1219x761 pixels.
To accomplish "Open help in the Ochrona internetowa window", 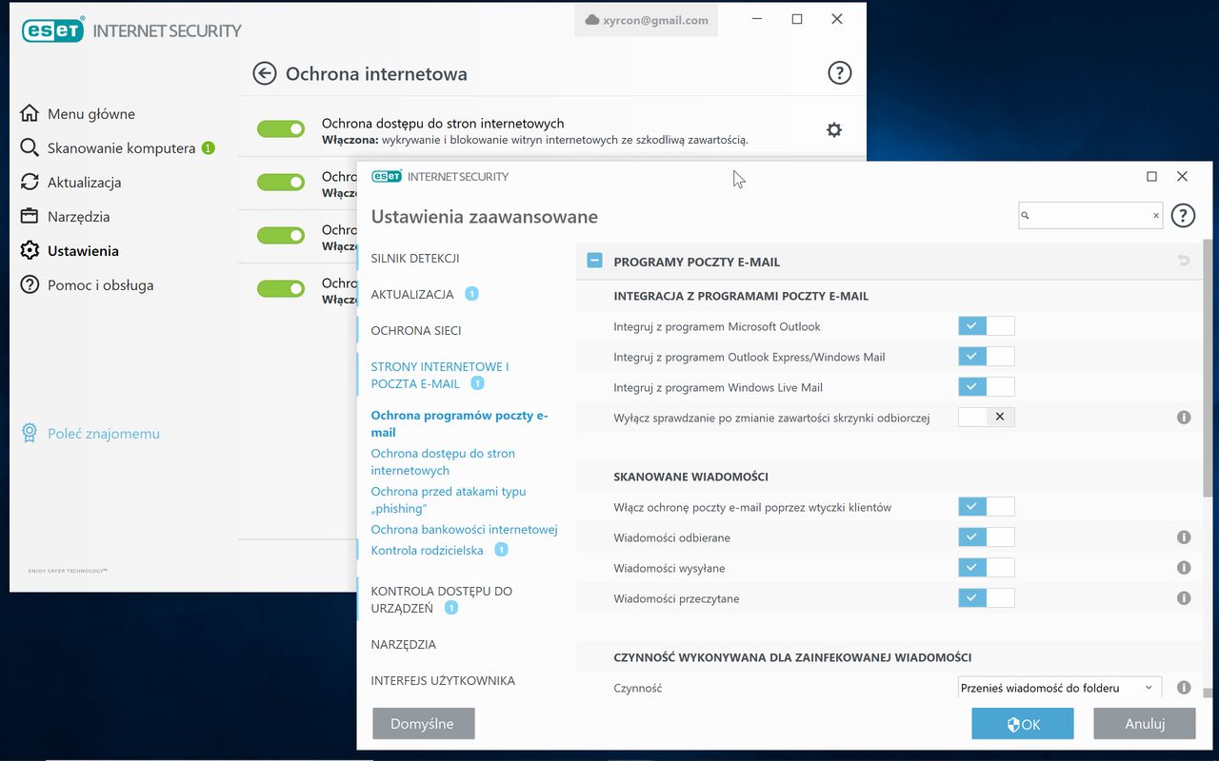I will pyautogui.click(x=839, y=73).
